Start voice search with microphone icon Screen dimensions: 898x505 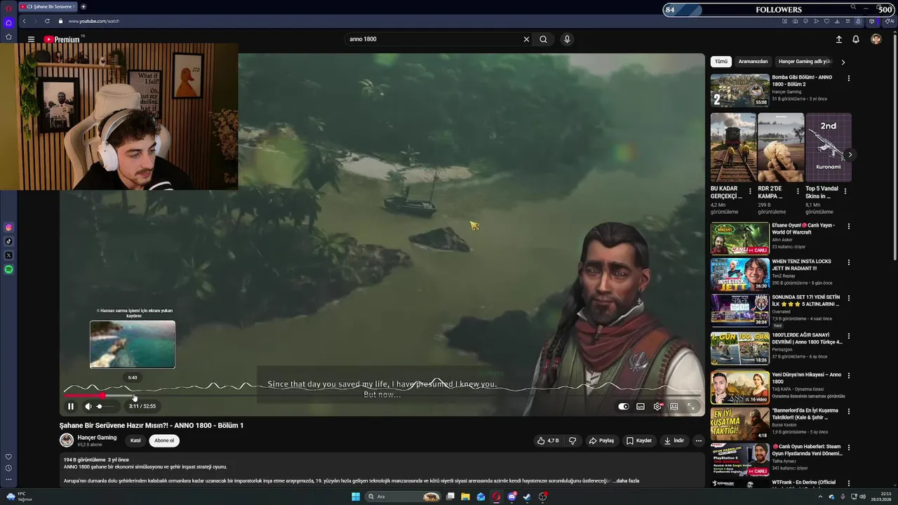pyautogui.click(x=567, y=39)
